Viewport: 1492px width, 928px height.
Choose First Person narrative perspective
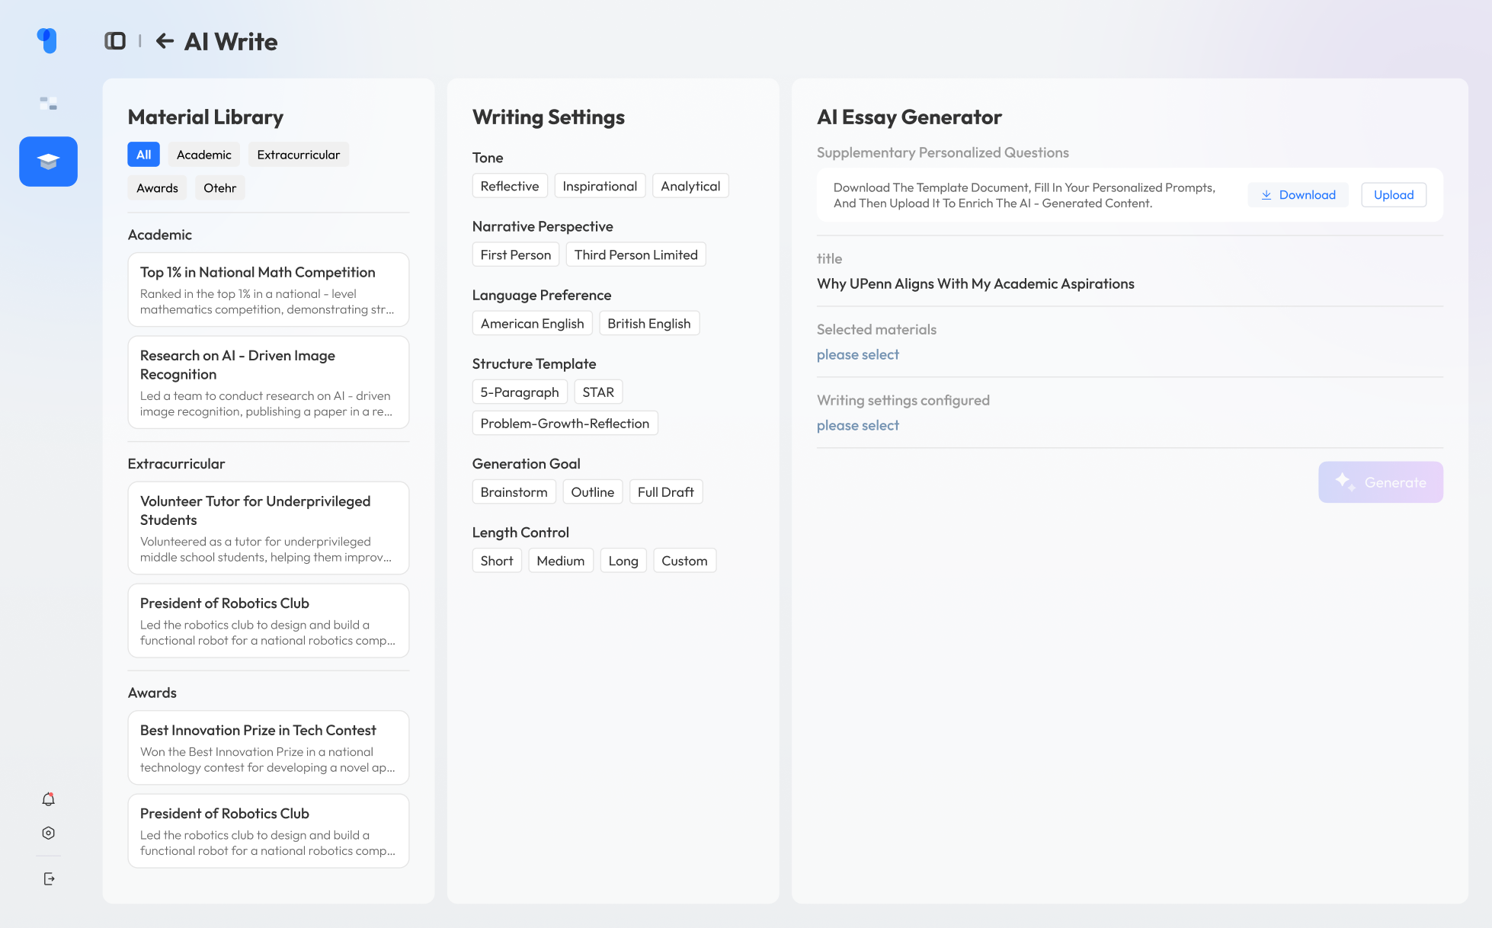[515, 254]
